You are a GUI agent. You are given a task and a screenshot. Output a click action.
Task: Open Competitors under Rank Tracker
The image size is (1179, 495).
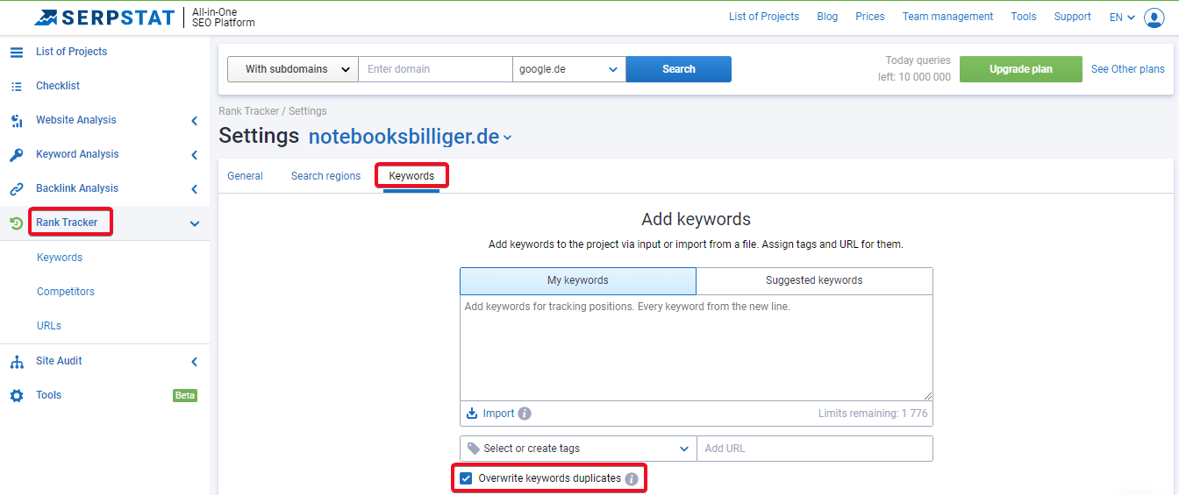[x=66, y=292]
